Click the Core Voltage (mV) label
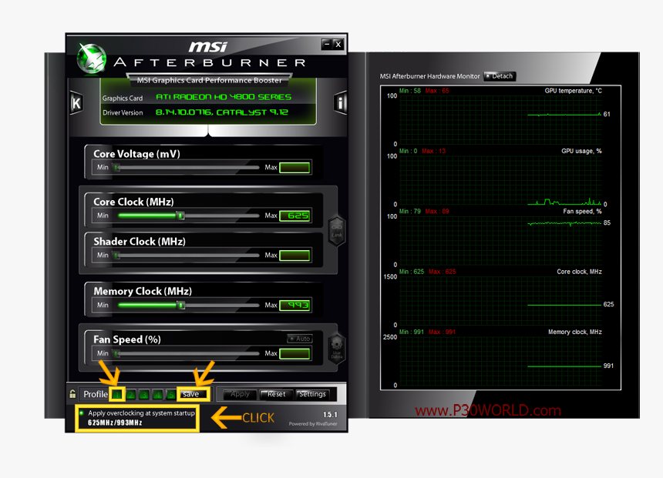The image size is (663, 478). coord(136,154)
